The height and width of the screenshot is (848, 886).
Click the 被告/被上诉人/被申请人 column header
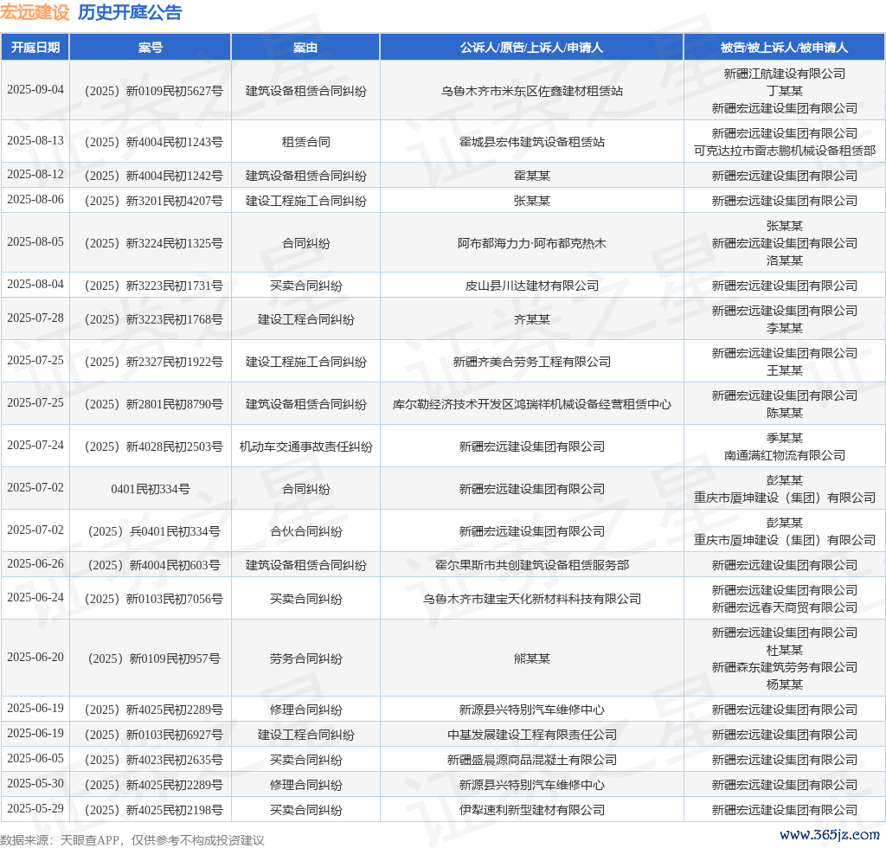[x=784, y=48]
